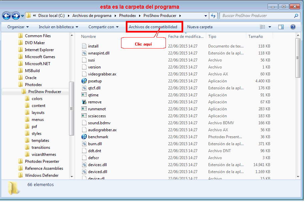
Task: Expand arrow after Photodex breadcrumb
Action: (x=140, y=16)
